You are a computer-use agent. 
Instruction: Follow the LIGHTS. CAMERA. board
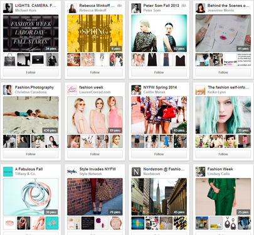click(31, 72)
